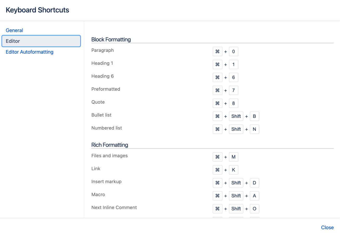Click the D key in Insert markup row
This screenshot has height=236, width=340.
coord(254,183)
